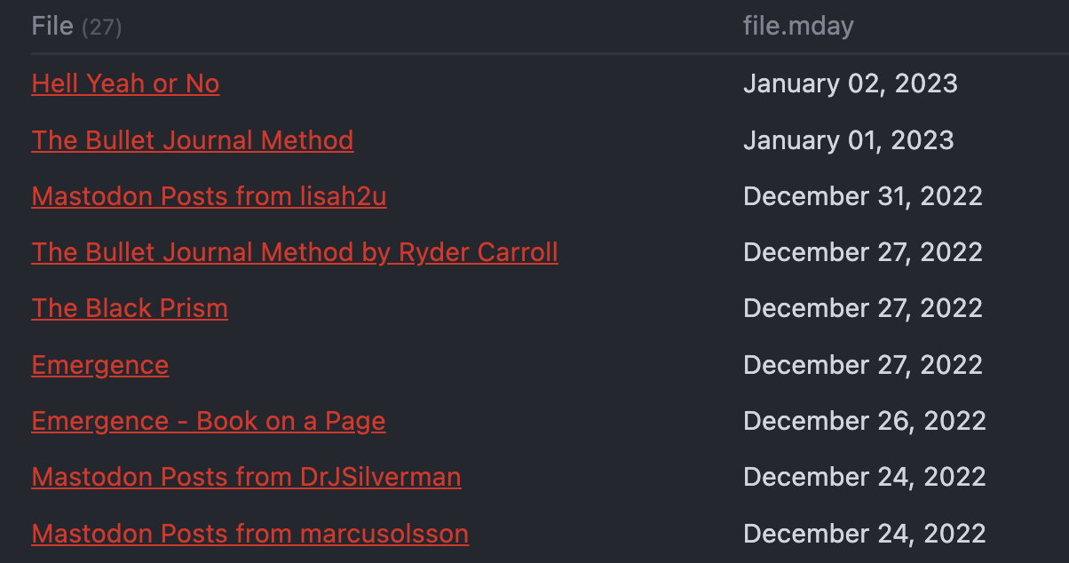
Task: Click the January 01, 2023 date cell
Action: pos(848,140)
